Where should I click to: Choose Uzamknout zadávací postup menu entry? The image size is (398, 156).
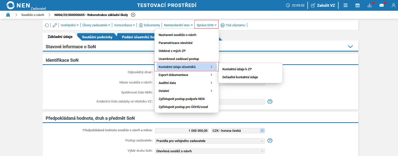click(x=179, y=59)
